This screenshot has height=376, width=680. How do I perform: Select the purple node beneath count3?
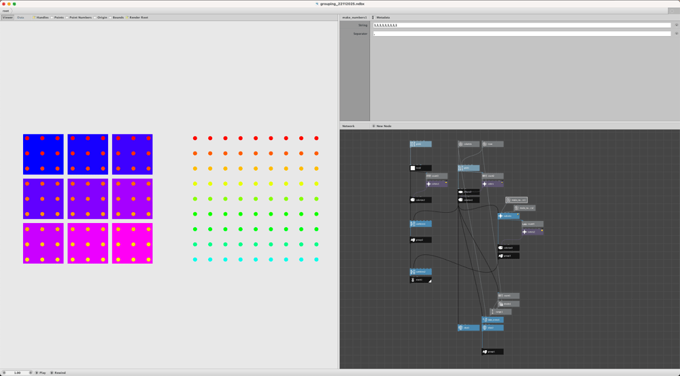tap(437, 184)
